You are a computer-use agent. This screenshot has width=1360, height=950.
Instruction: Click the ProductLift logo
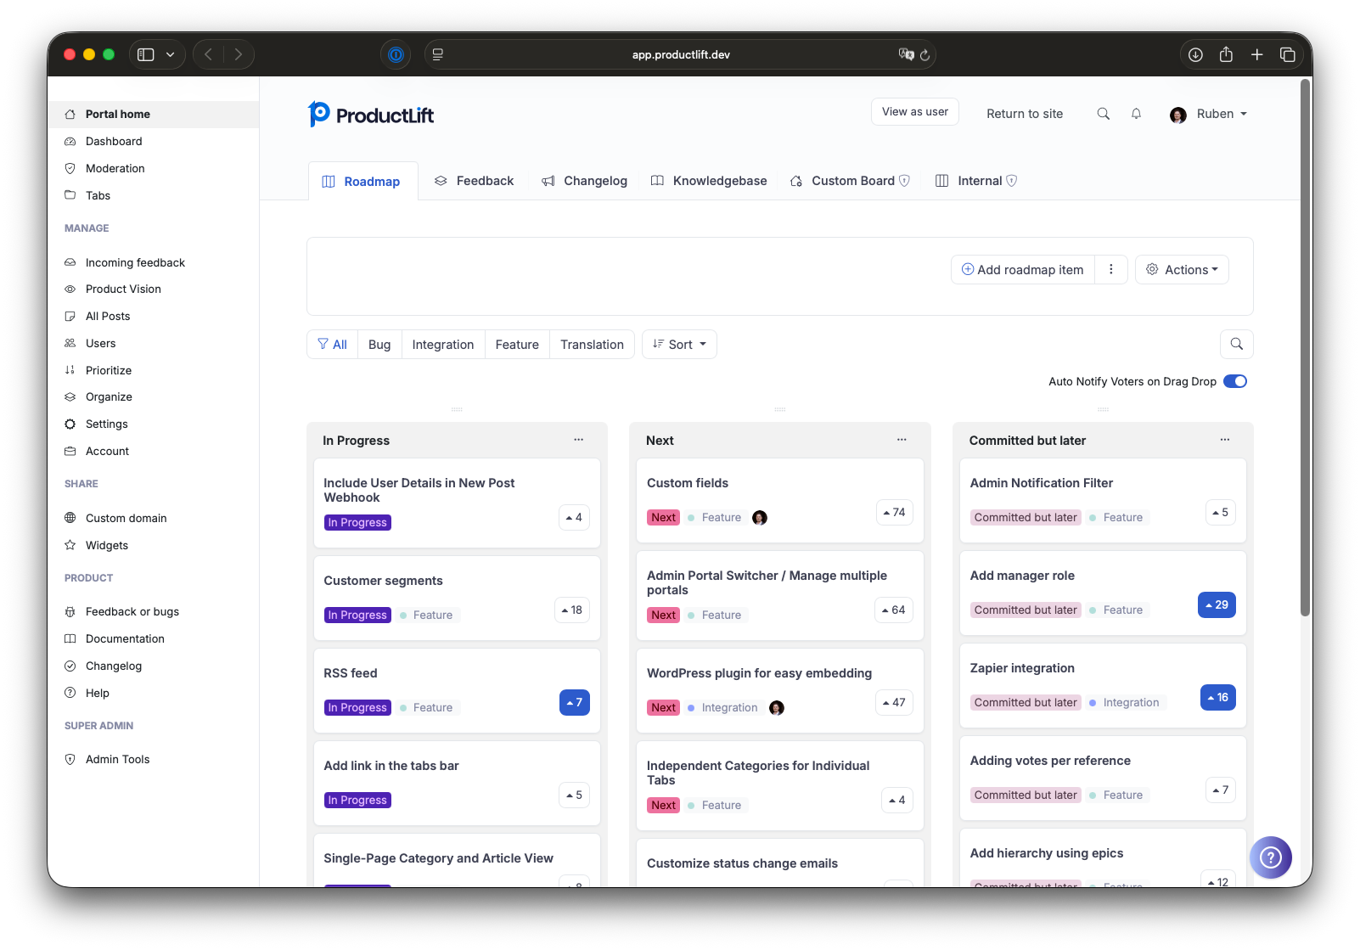point(371,115)
